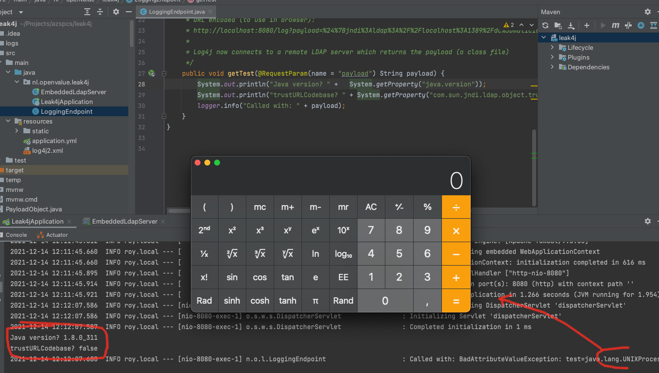Click the Project tree vertical scrollbar
The height and width of the screenshot is (373, 659).
click(x=132, y=34)
